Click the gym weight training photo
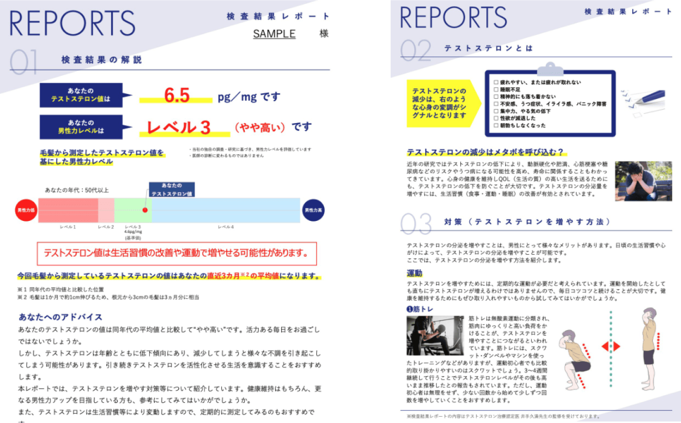 click(x=435, y=335)
